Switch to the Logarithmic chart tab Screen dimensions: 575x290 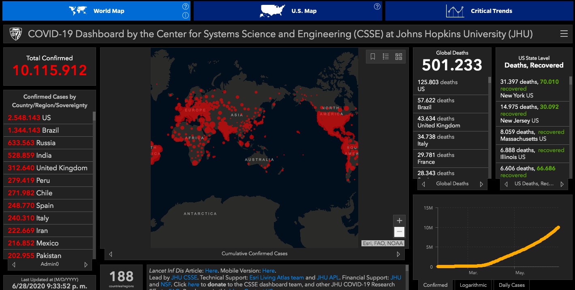point(472,285)
